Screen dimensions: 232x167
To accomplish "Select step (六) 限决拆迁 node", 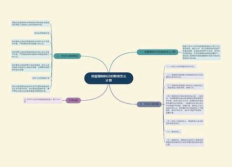I will click(174, 132).
